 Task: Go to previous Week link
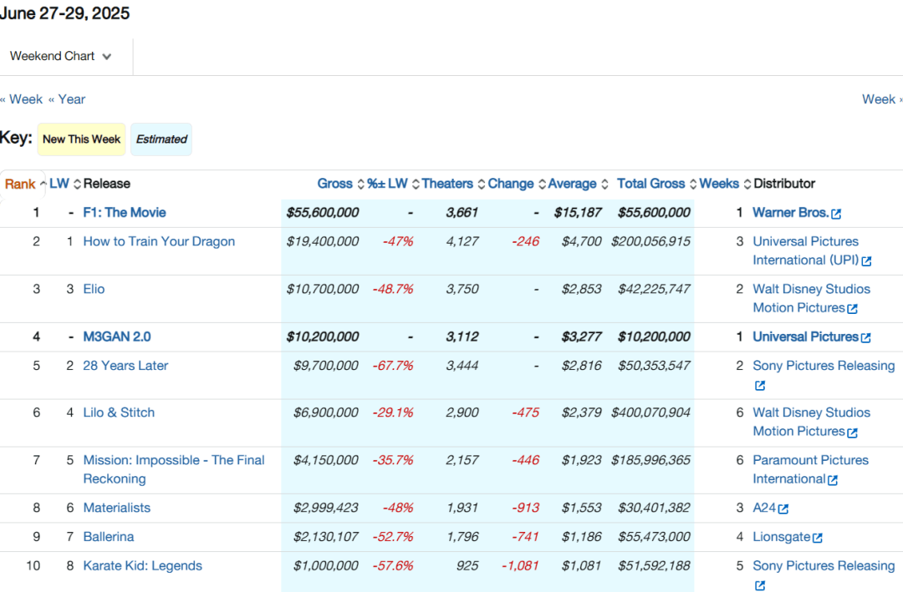click(x=21, y=99)
